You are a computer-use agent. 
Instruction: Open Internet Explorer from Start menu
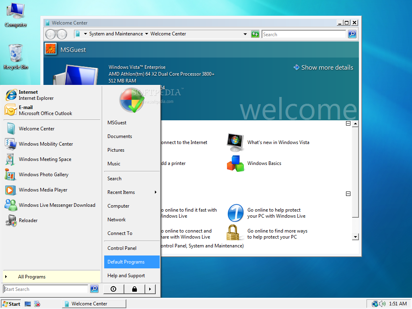pyautogui.click(x=11, y=95)
